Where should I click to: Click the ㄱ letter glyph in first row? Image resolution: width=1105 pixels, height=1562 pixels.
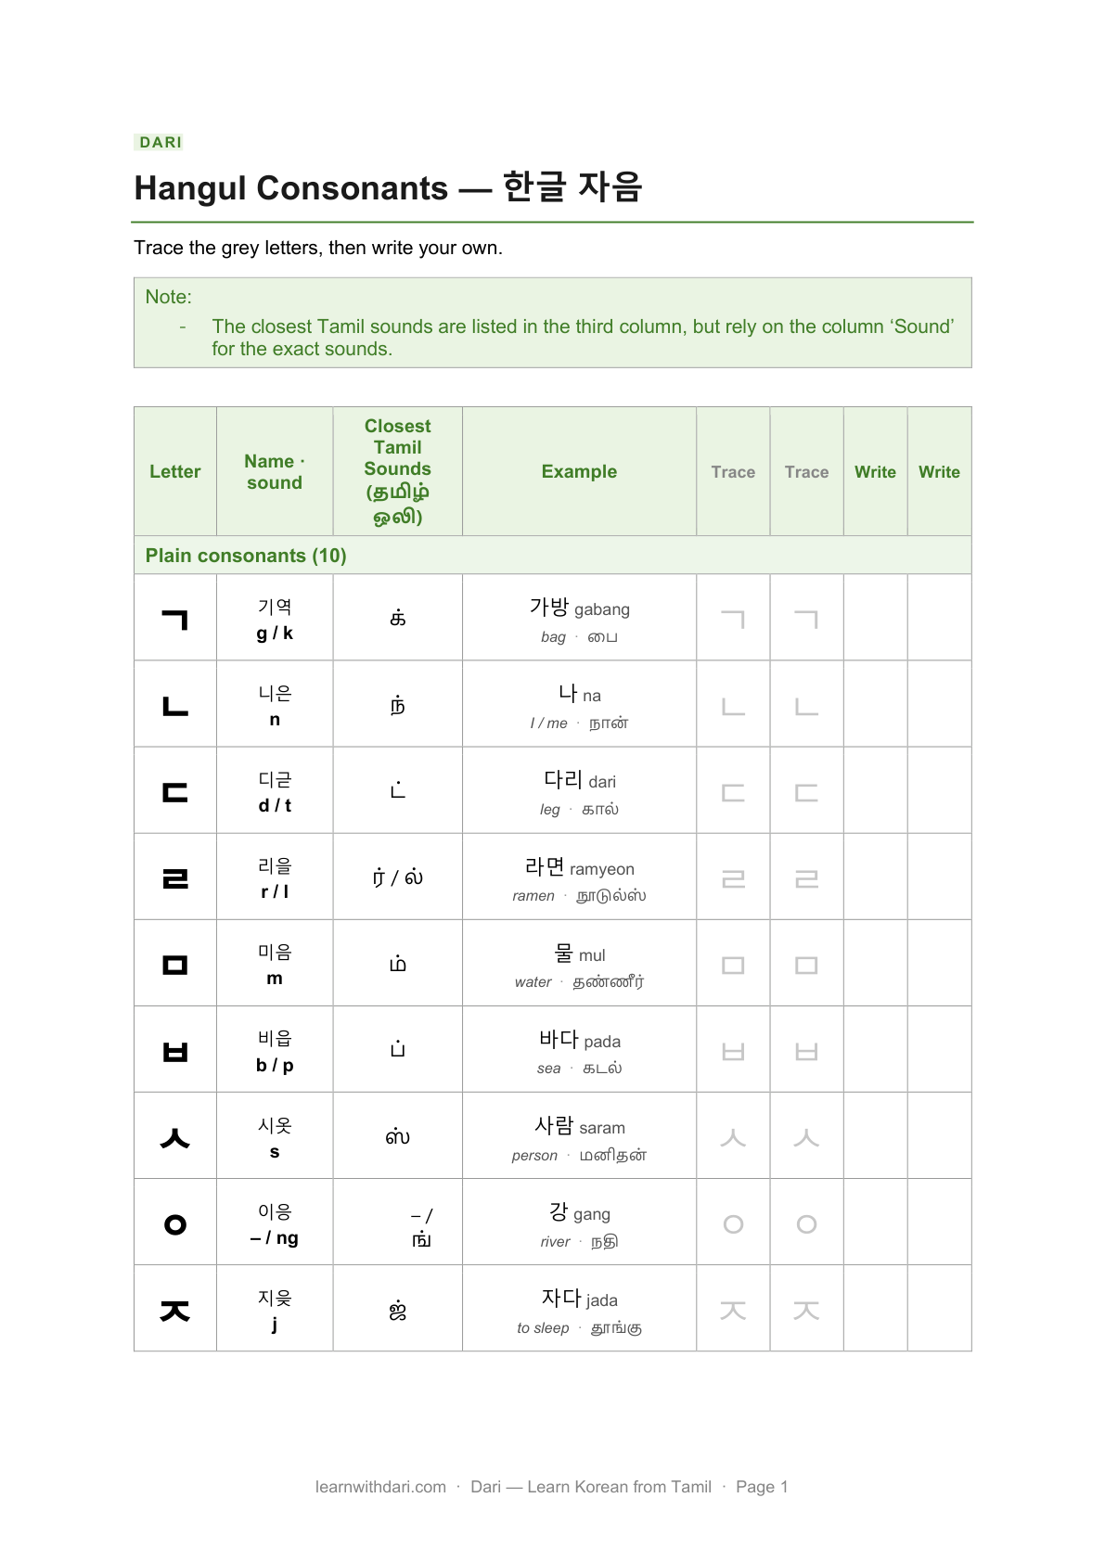click(174, 619)
